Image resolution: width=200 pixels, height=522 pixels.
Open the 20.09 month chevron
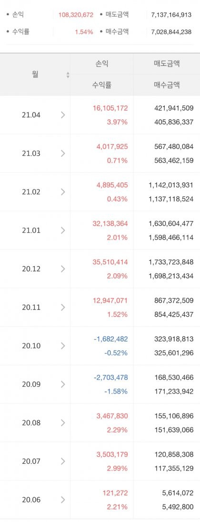pyautogui.click(x=63, y=384)
